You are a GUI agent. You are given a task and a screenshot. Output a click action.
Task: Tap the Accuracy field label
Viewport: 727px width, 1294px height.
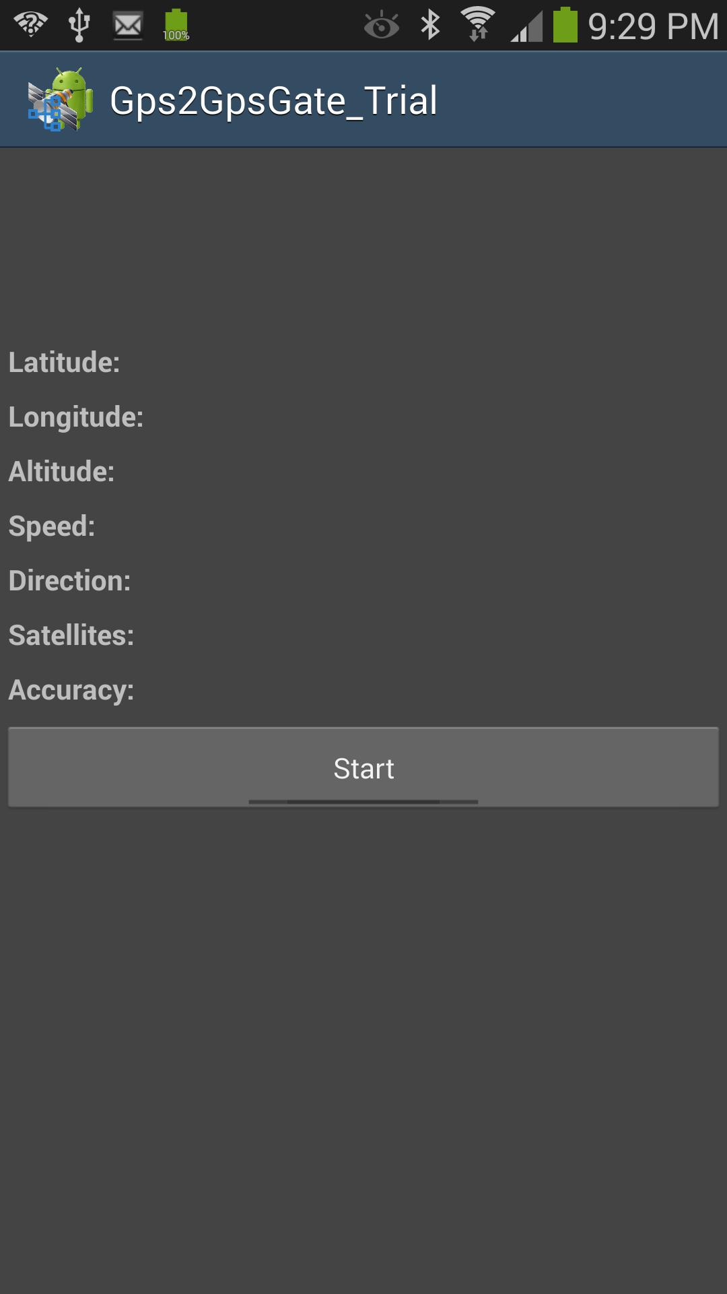pos(69,689)
